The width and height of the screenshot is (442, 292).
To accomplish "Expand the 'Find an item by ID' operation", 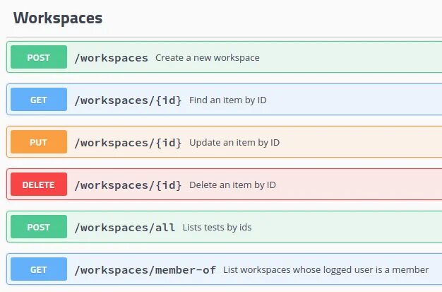I will [x=227, y=100].
